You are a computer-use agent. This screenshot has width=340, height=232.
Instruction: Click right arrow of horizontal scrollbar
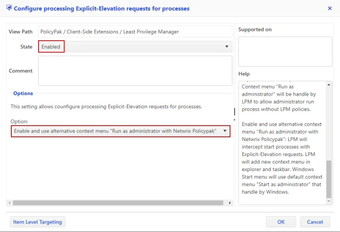[x=229, y=203]
